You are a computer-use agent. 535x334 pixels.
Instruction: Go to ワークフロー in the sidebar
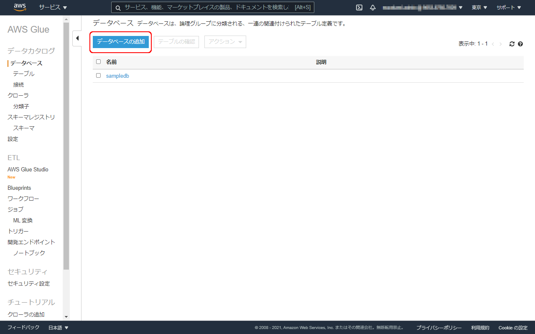click(x=23, y=199)
